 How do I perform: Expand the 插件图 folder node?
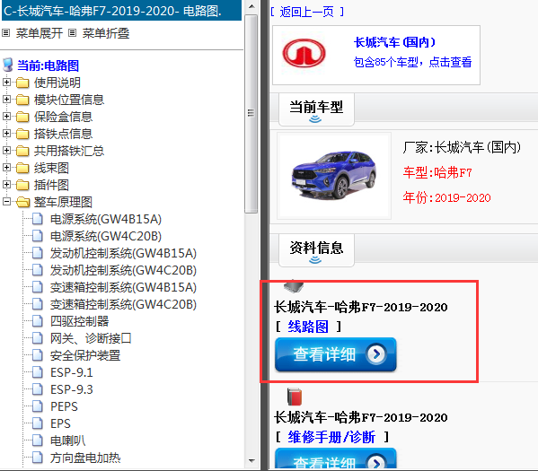click(6, 185)
